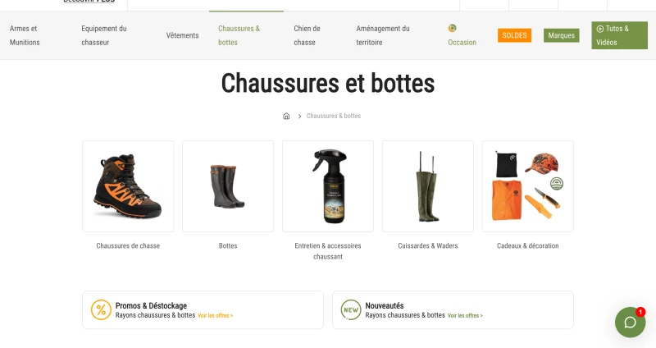656x348 pixels.
Task: Click the orange SOLDES button
Action: point(515,35)
